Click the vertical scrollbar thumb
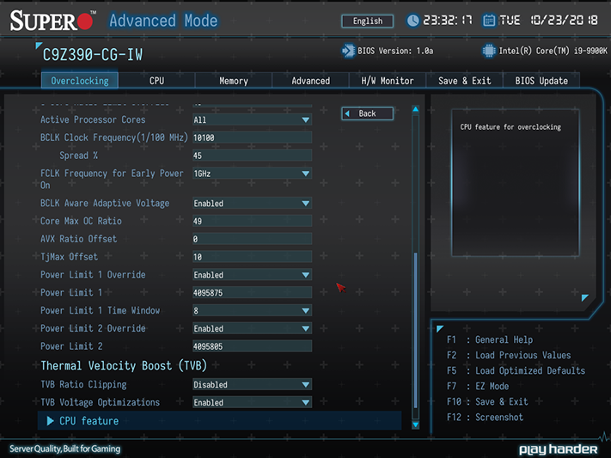Viewport: 611px width, 458px height. [415, 331]
